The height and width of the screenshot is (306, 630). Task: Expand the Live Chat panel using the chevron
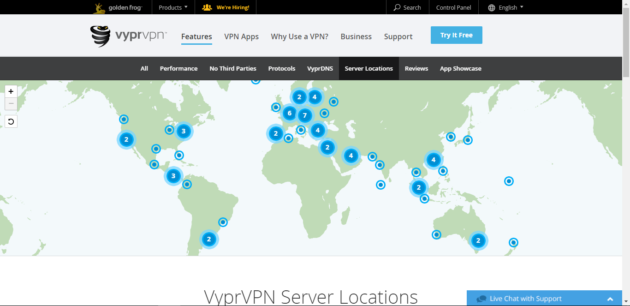610,299
